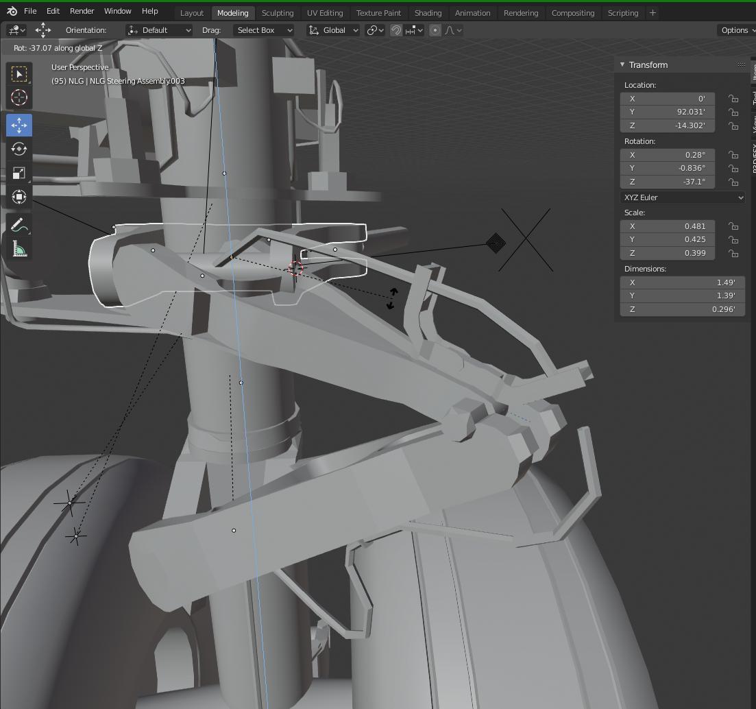
Task: Open the File menu
Action: click(x=30, y=11)
